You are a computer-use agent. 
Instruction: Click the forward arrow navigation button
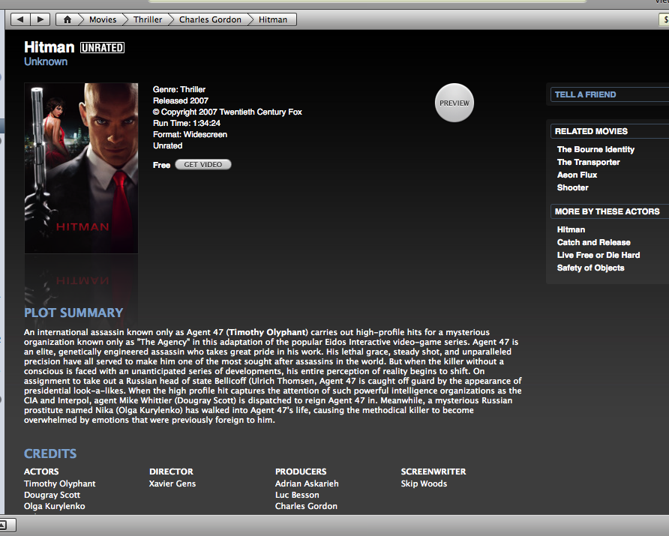click(x=40, y=19)
